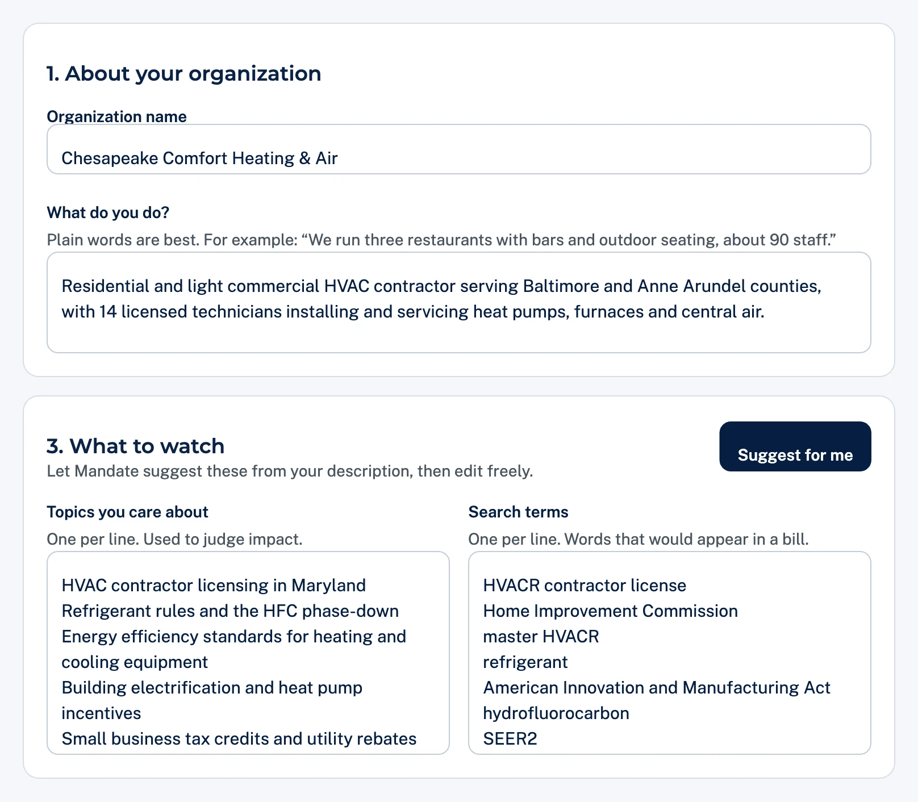Image resolution: width=918 pixels, height=802 pixels.
Task: Click the 'Plain words are best' example hint
Action: [441, 240]
